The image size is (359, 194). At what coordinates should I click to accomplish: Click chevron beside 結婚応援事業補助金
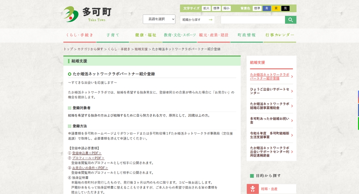coord(292,106)
